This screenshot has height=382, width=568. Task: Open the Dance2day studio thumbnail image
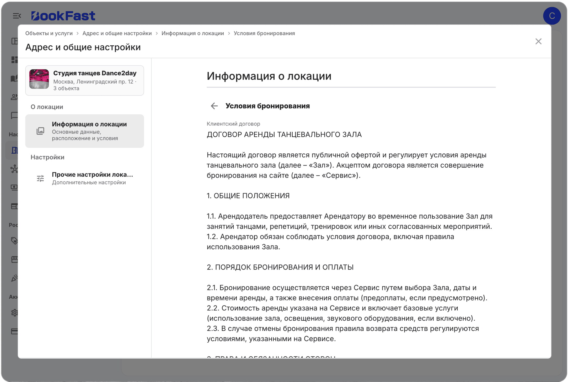(39, 79)
